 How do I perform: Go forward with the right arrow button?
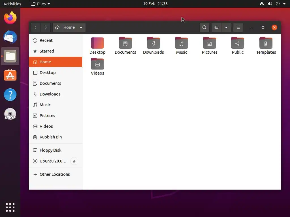(x=46, y=27)
